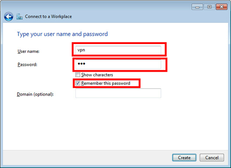
Task: Close the wizard with the red X
Action: coord(221,7)
